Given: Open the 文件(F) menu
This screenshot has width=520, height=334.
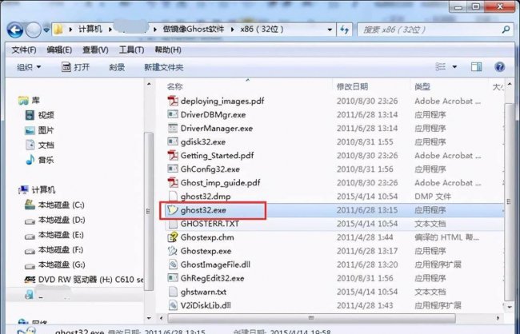Looking at the screenshot, I should [x=24, y=50].
